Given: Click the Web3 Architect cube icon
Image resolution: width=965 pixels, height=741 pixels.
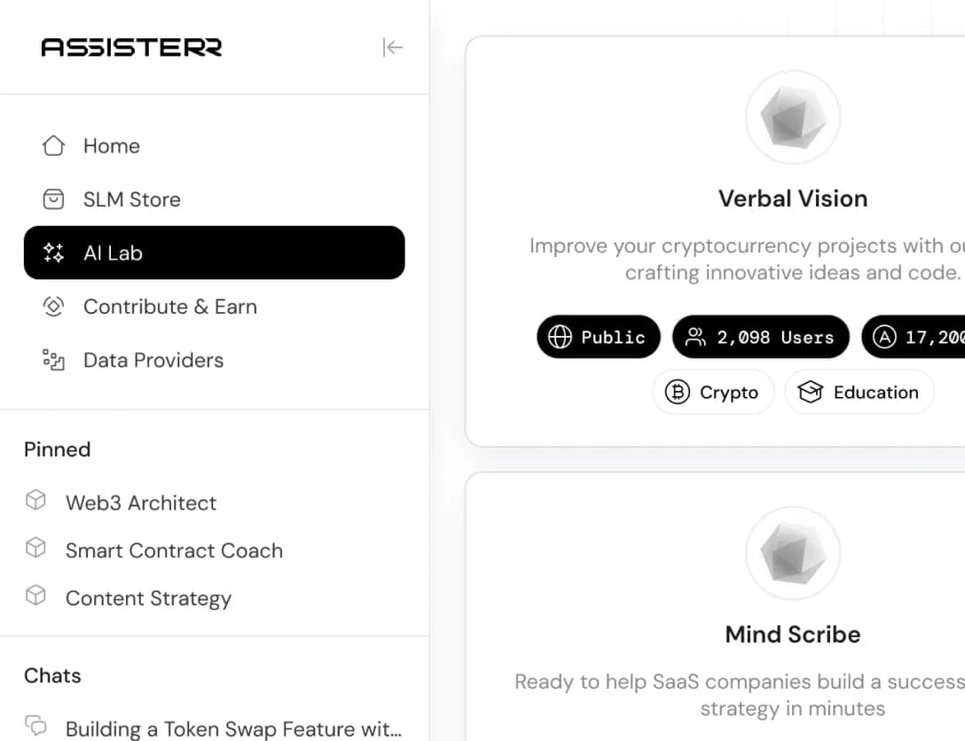Looking at the screenshot, I should (x=35, y=502).
